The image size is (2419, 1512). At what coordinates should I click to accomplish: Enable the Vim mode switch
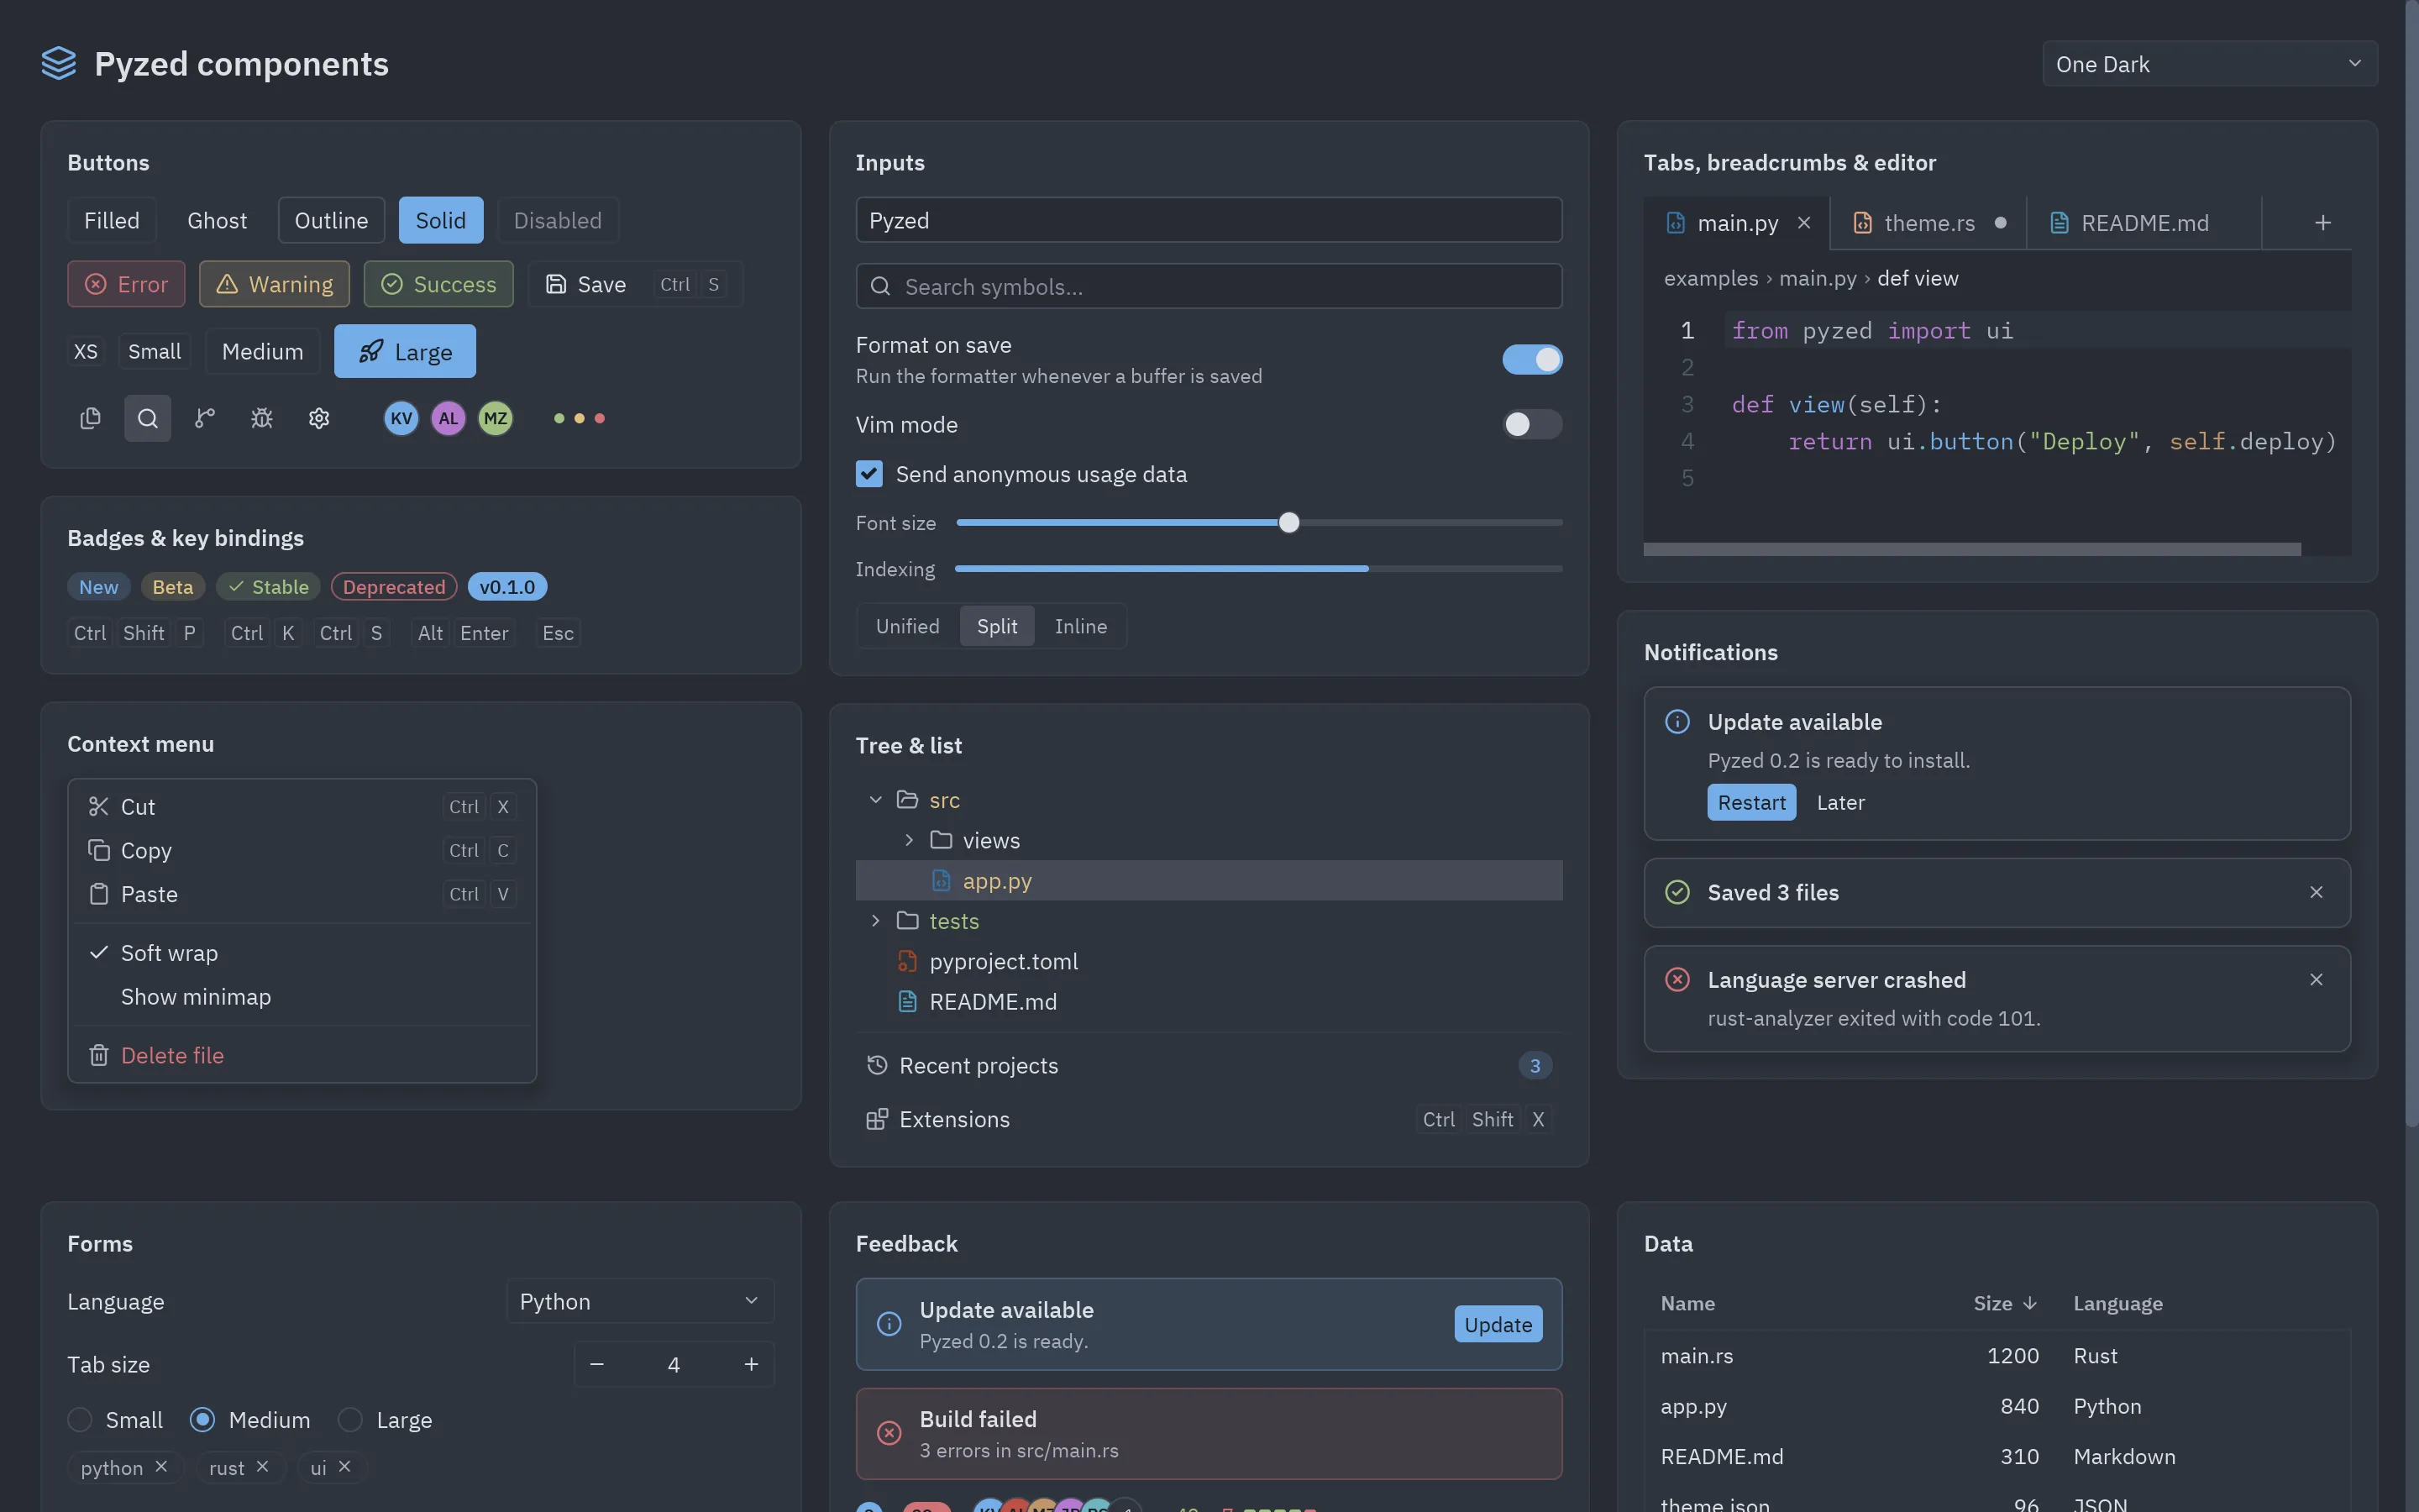(x=1531, y=424)
